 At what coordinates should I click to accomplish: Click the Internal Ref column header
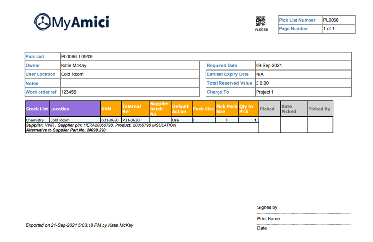coord(135,109)
